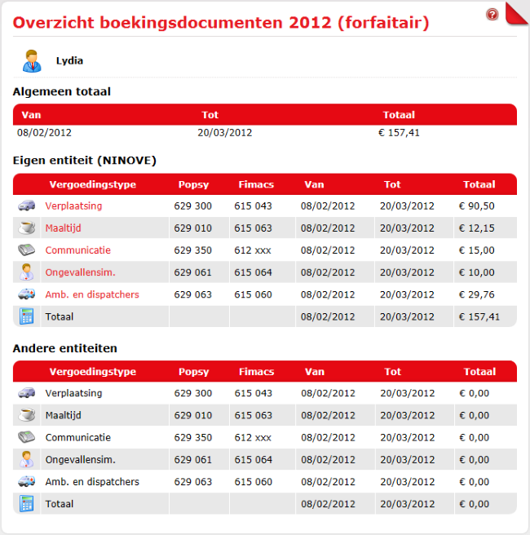Select black Verplaatsing label in Andere entiteiten
530x535 pixels.
point(73,393)
